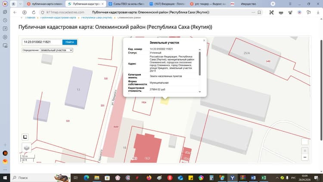Open the земельный участок type dropdown

point(56,50)
